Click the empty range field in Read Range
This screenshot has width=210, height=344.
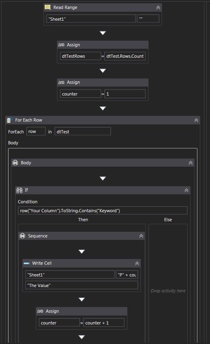click(x=148, y=19)
